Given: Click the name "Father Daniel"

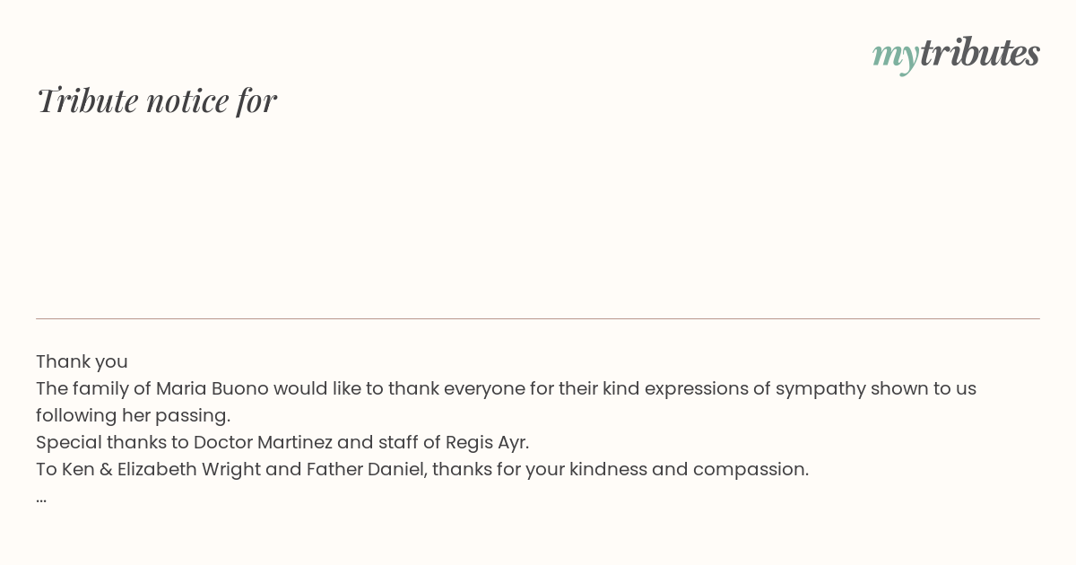Looking at the screenshot, I should 364,469.
